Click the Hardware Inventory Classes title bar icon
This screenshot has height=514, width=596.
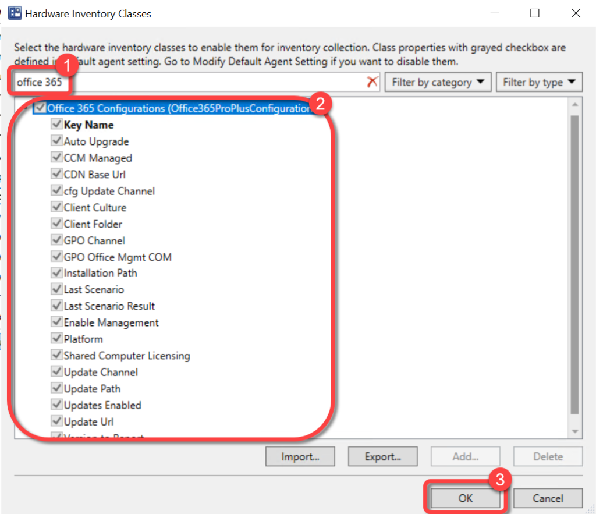15,13
